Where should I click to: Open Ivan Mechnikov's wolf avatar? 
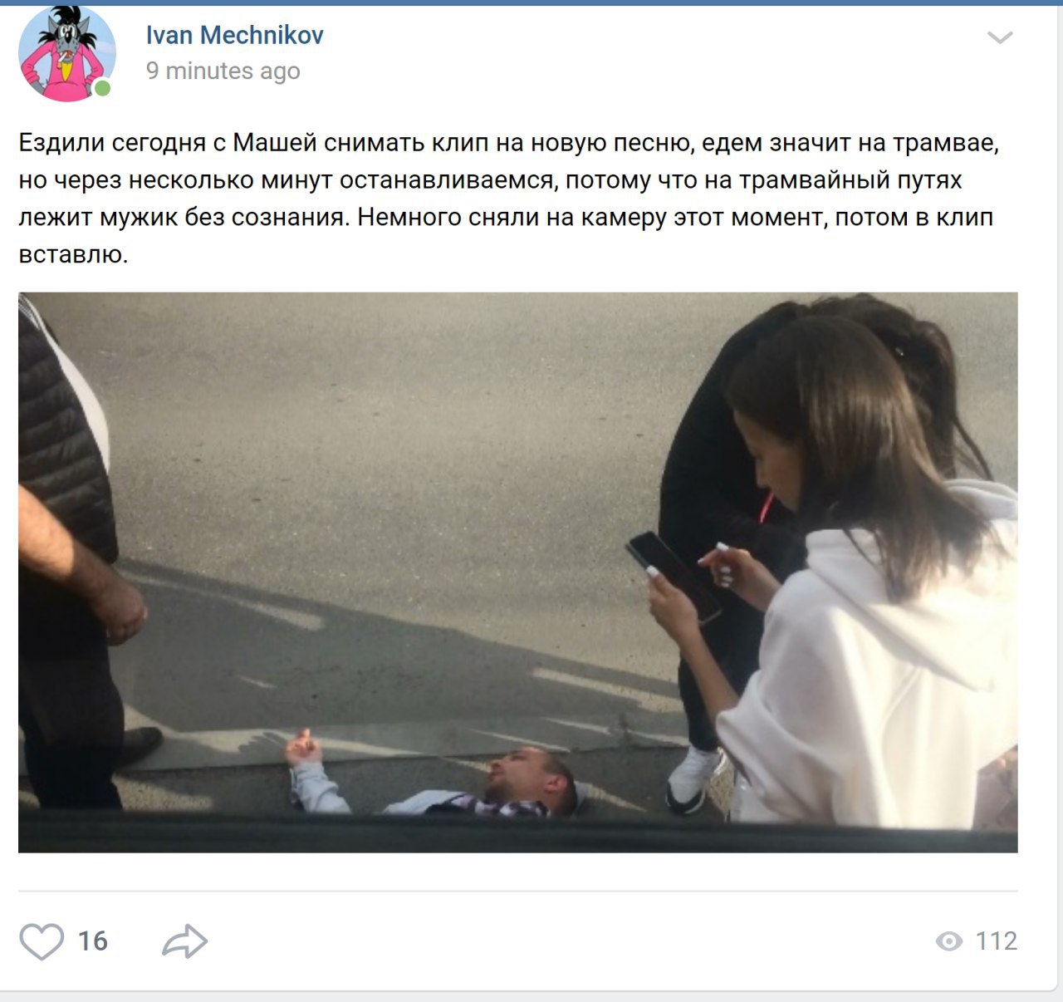click(x=66, y=53)
